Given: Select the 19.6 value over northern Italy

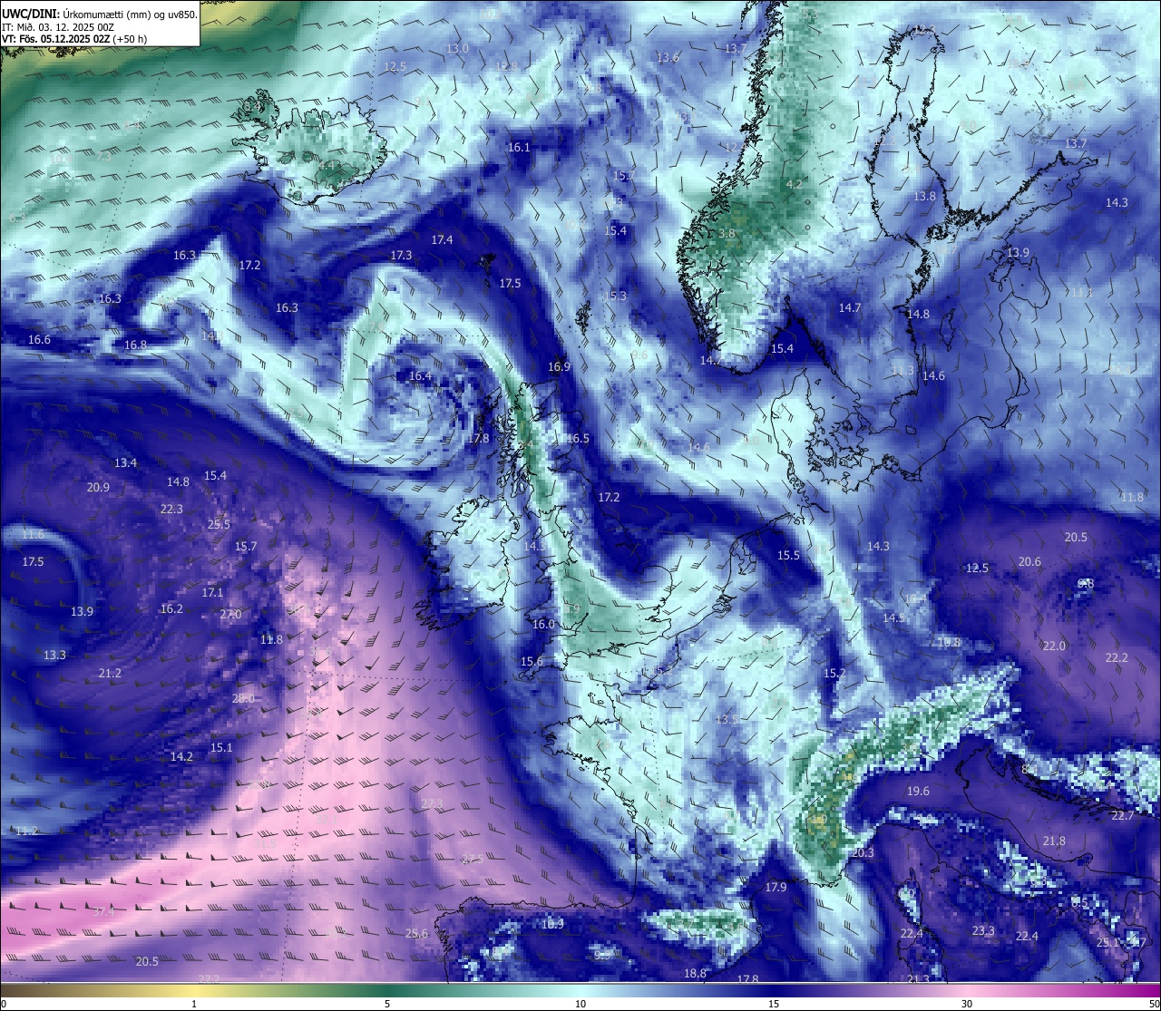Looking at the screenshot, I should pyautogui.click(x=918, y=791).
